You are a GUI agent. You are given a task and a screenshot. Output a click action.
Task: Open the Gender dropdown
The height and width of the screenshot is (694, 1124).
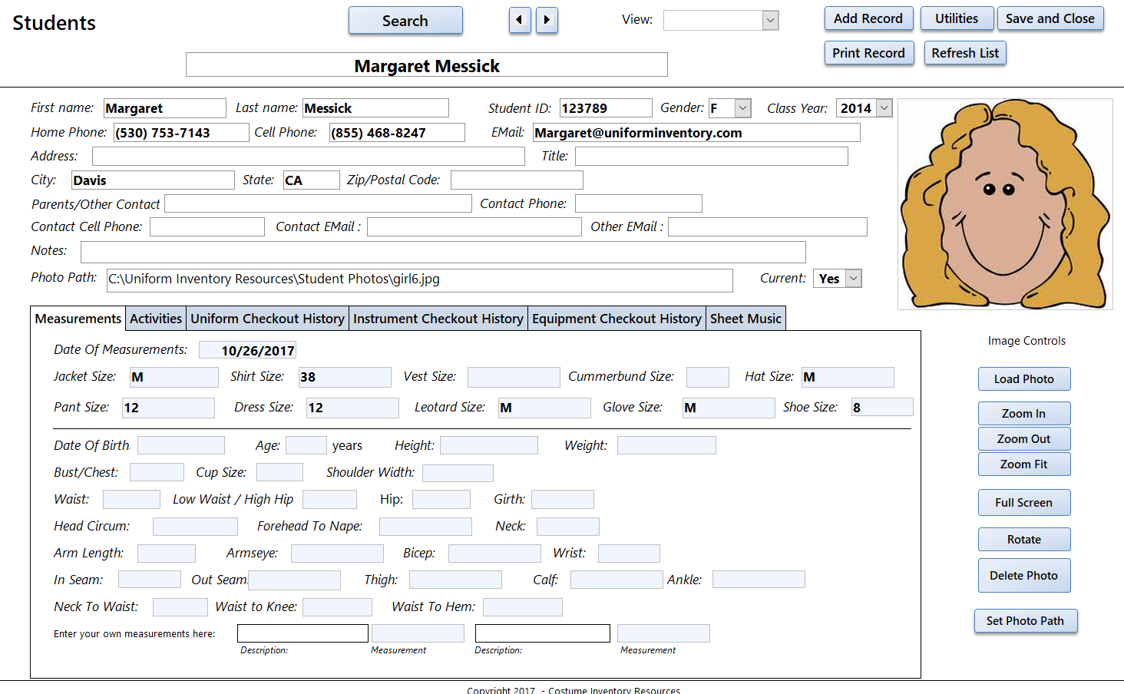(742, 107)
